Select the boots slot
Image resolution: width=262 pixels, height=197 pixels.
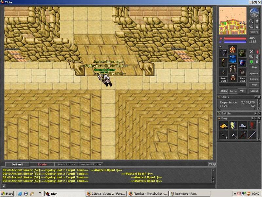233,78
